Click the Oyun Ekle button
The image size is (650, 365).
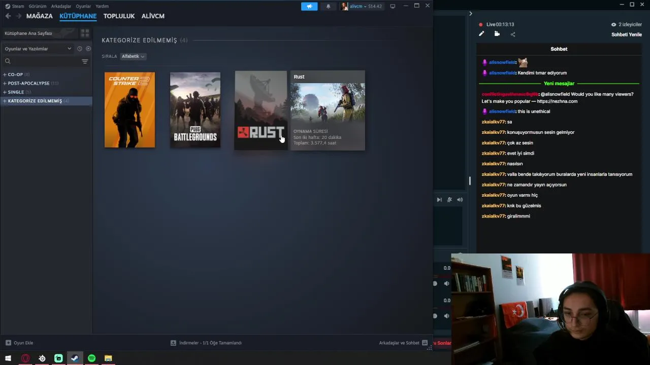click(19, 343)
